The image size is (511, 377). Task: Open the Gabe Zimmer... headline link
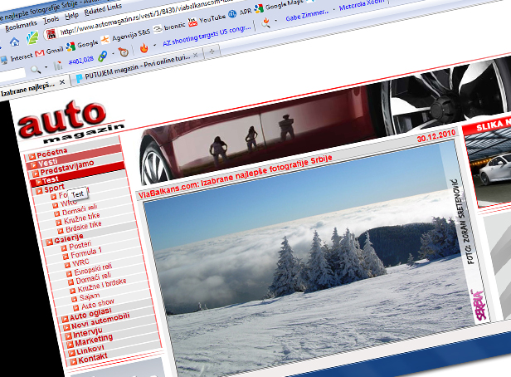(307, 15)
